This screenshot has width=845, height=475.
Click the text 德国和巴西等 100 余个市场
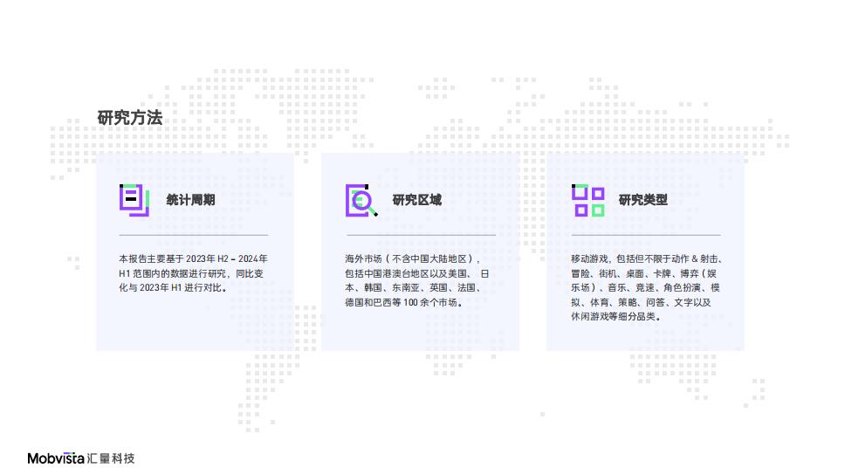(404, 302)
